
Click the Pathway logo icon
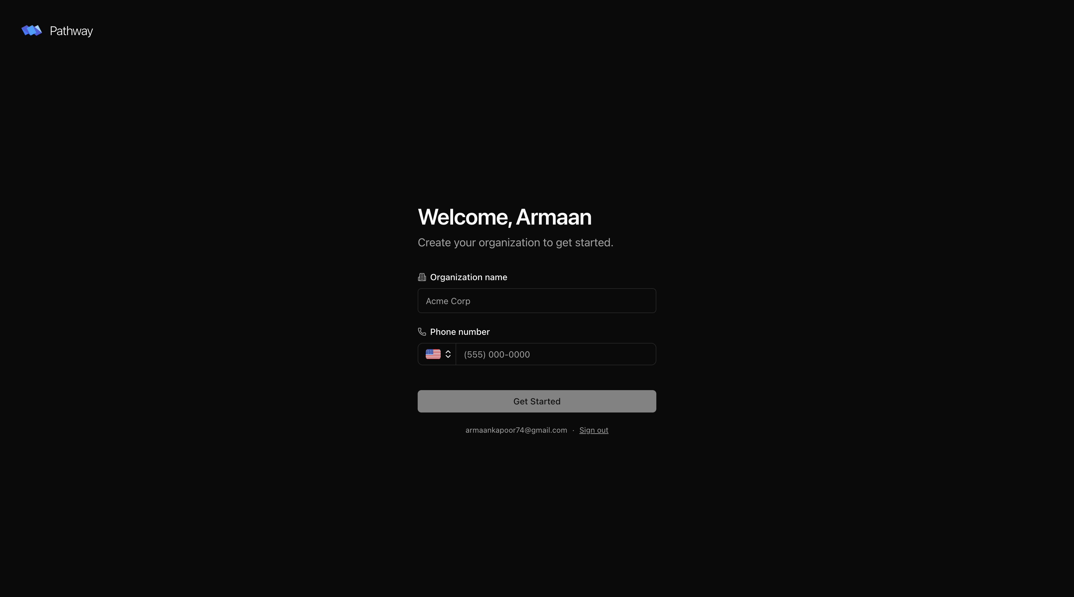point(32,30)
